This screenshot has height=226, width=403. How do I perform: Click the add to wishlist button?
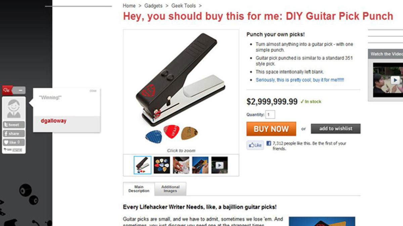pos(335,129)
